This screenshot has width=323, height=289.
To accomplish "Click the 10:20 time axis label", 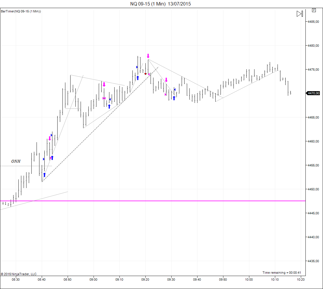I will (301, 279).
